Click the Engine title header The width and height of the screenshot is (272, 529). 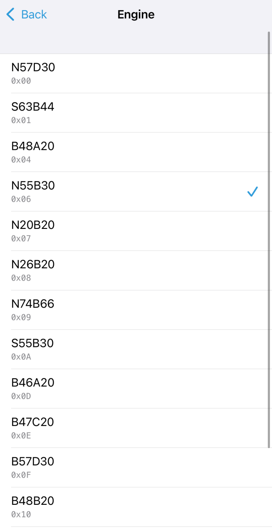[x=136, y=14]
